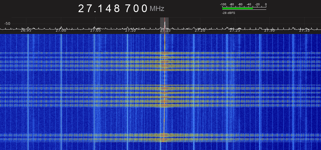Tune to the 27.20 frequency axis label
Image resolution: width=321 pixels, height=150 pixels.
(x=200, y=30)
